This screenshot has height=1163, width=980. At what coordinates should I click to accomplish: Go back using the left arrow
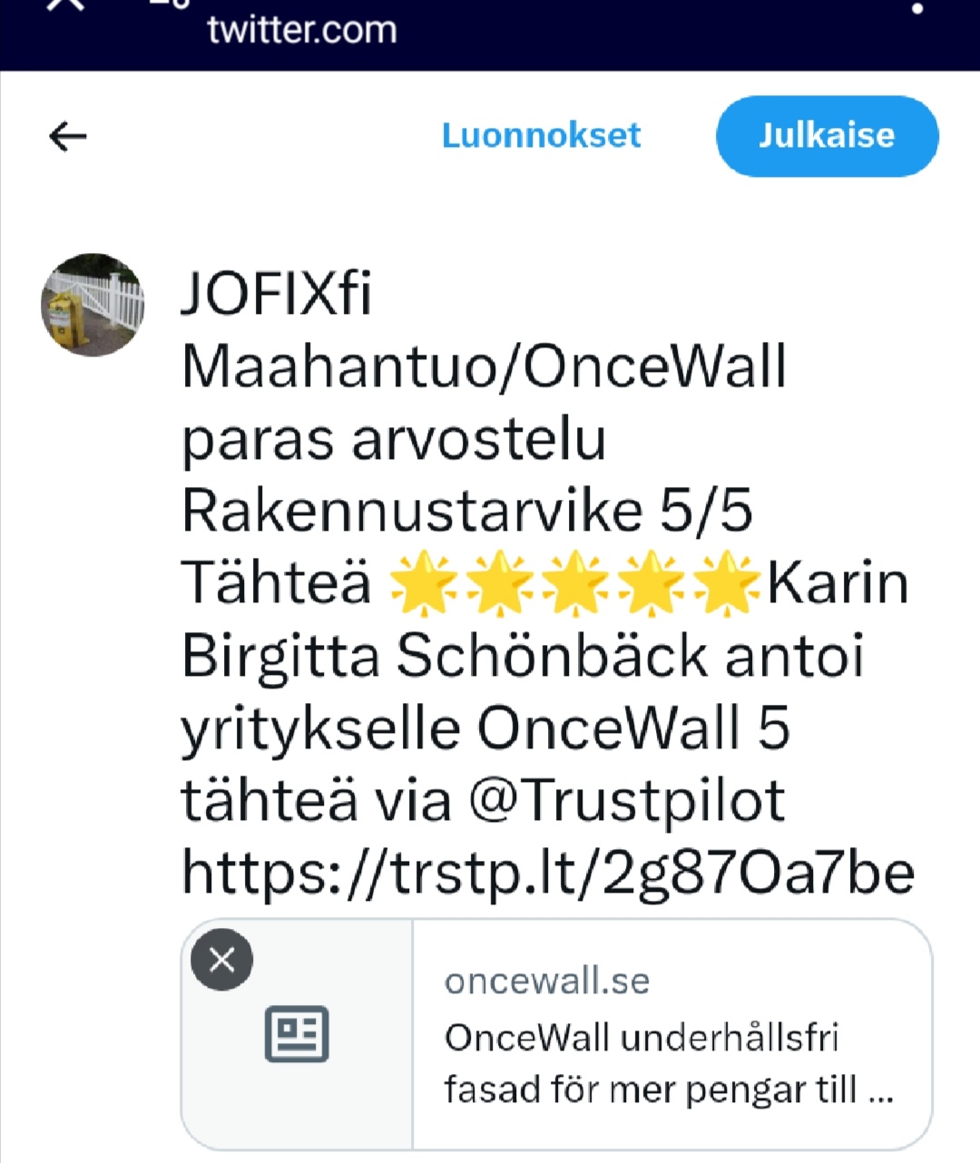(68, 137)
